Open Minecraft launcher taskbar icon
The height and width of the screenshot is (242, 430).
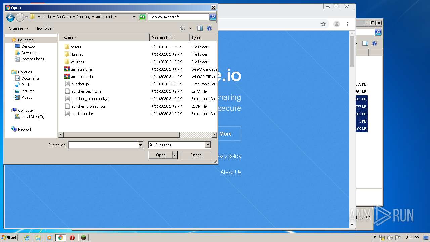coord(83,238)
